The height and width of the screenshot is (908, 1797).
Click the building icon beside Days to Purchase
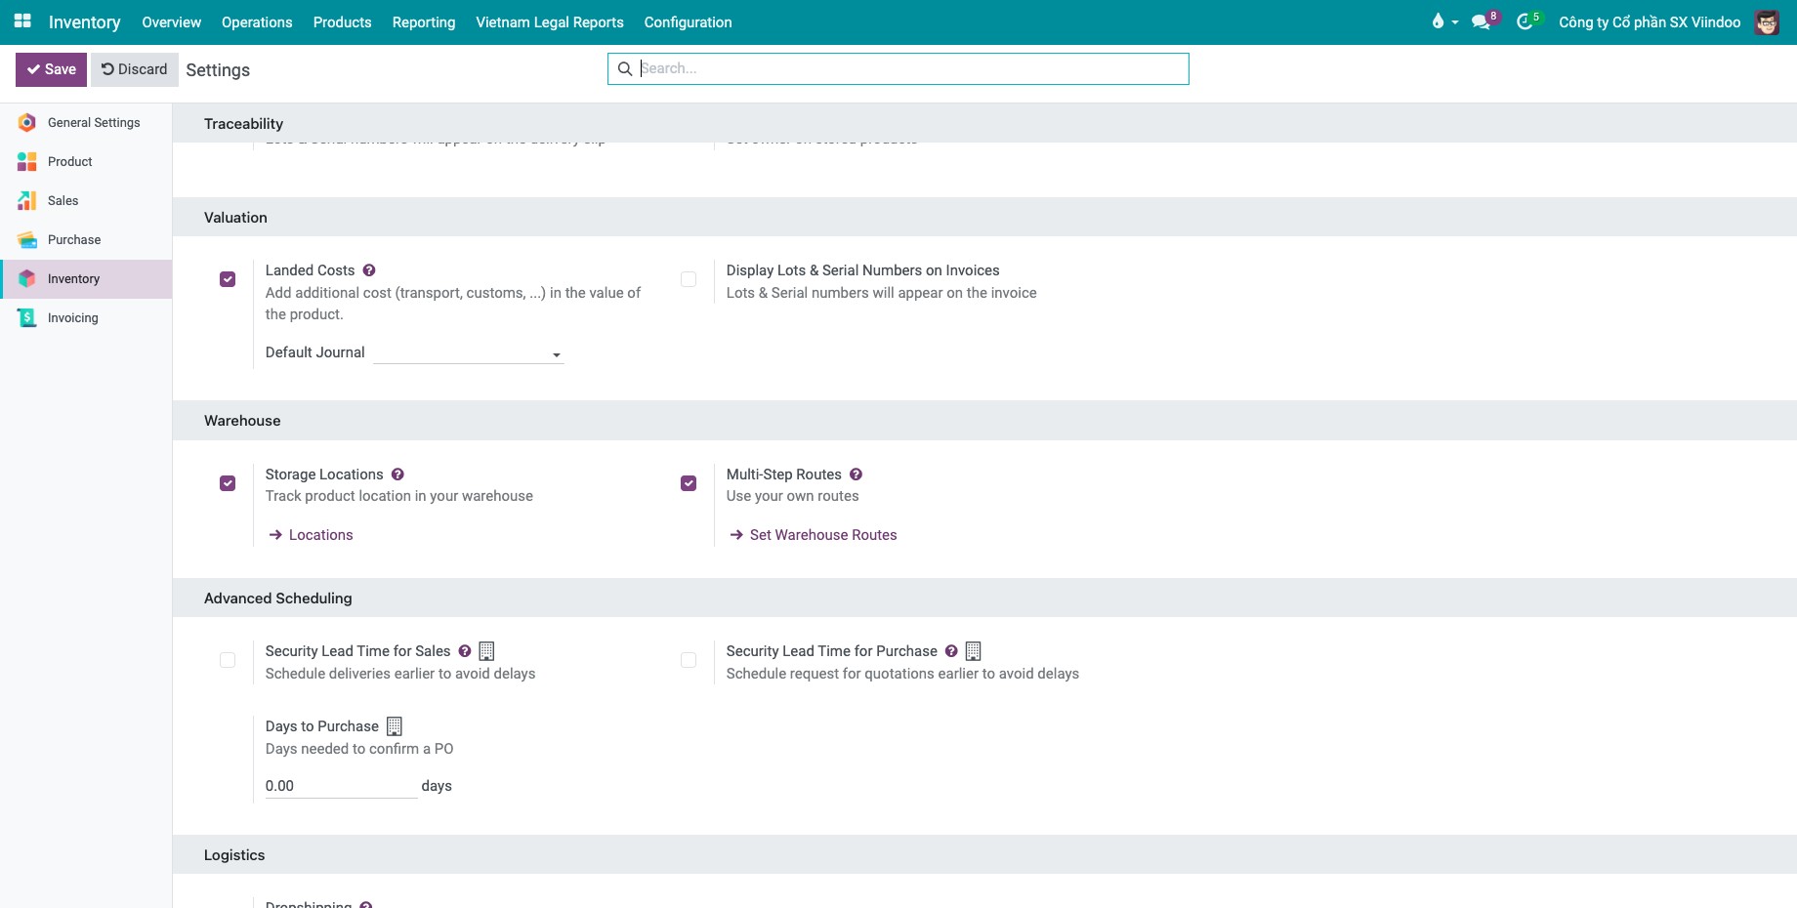coord(395,726)
